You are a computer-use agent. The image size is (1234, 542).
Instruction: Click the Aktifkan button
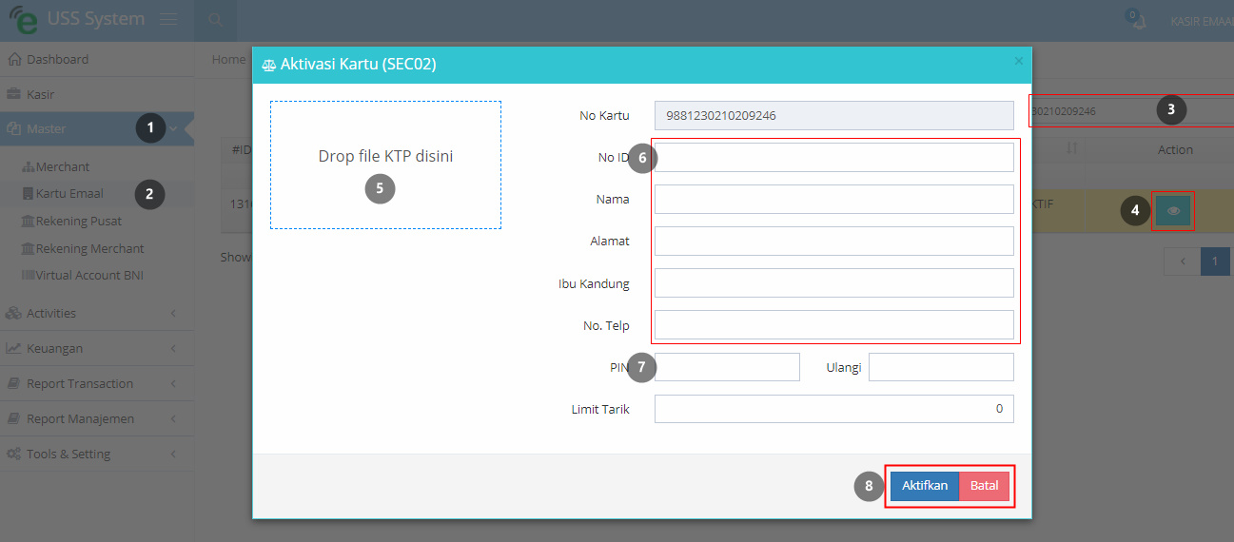point(925,486)
